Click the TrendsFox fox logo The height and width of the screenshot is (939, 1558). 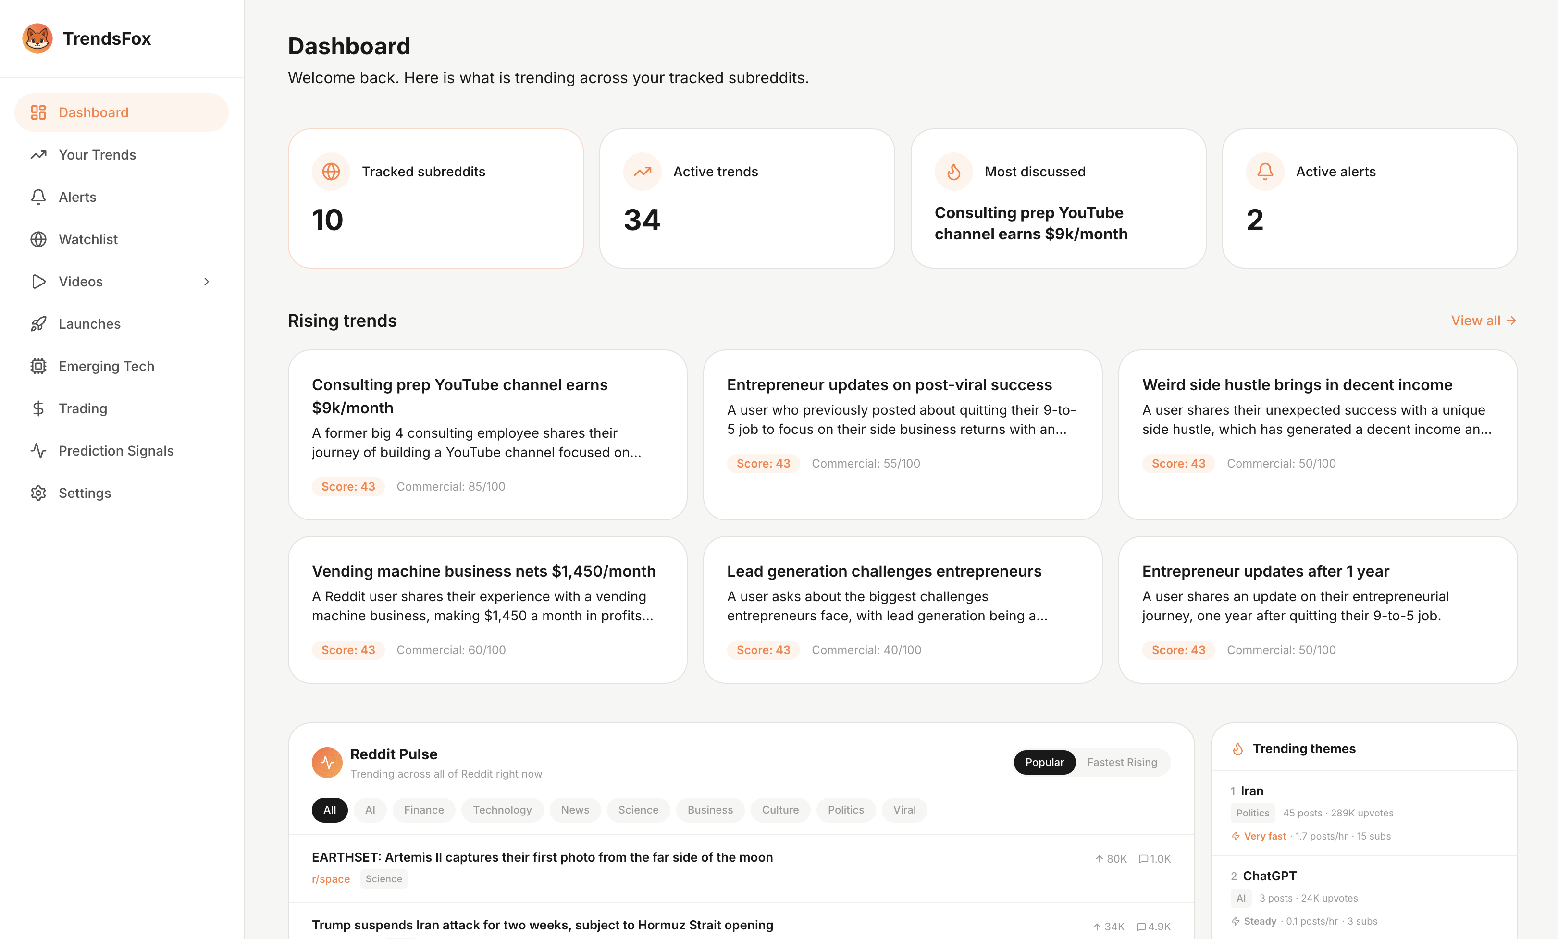[37, 38]
